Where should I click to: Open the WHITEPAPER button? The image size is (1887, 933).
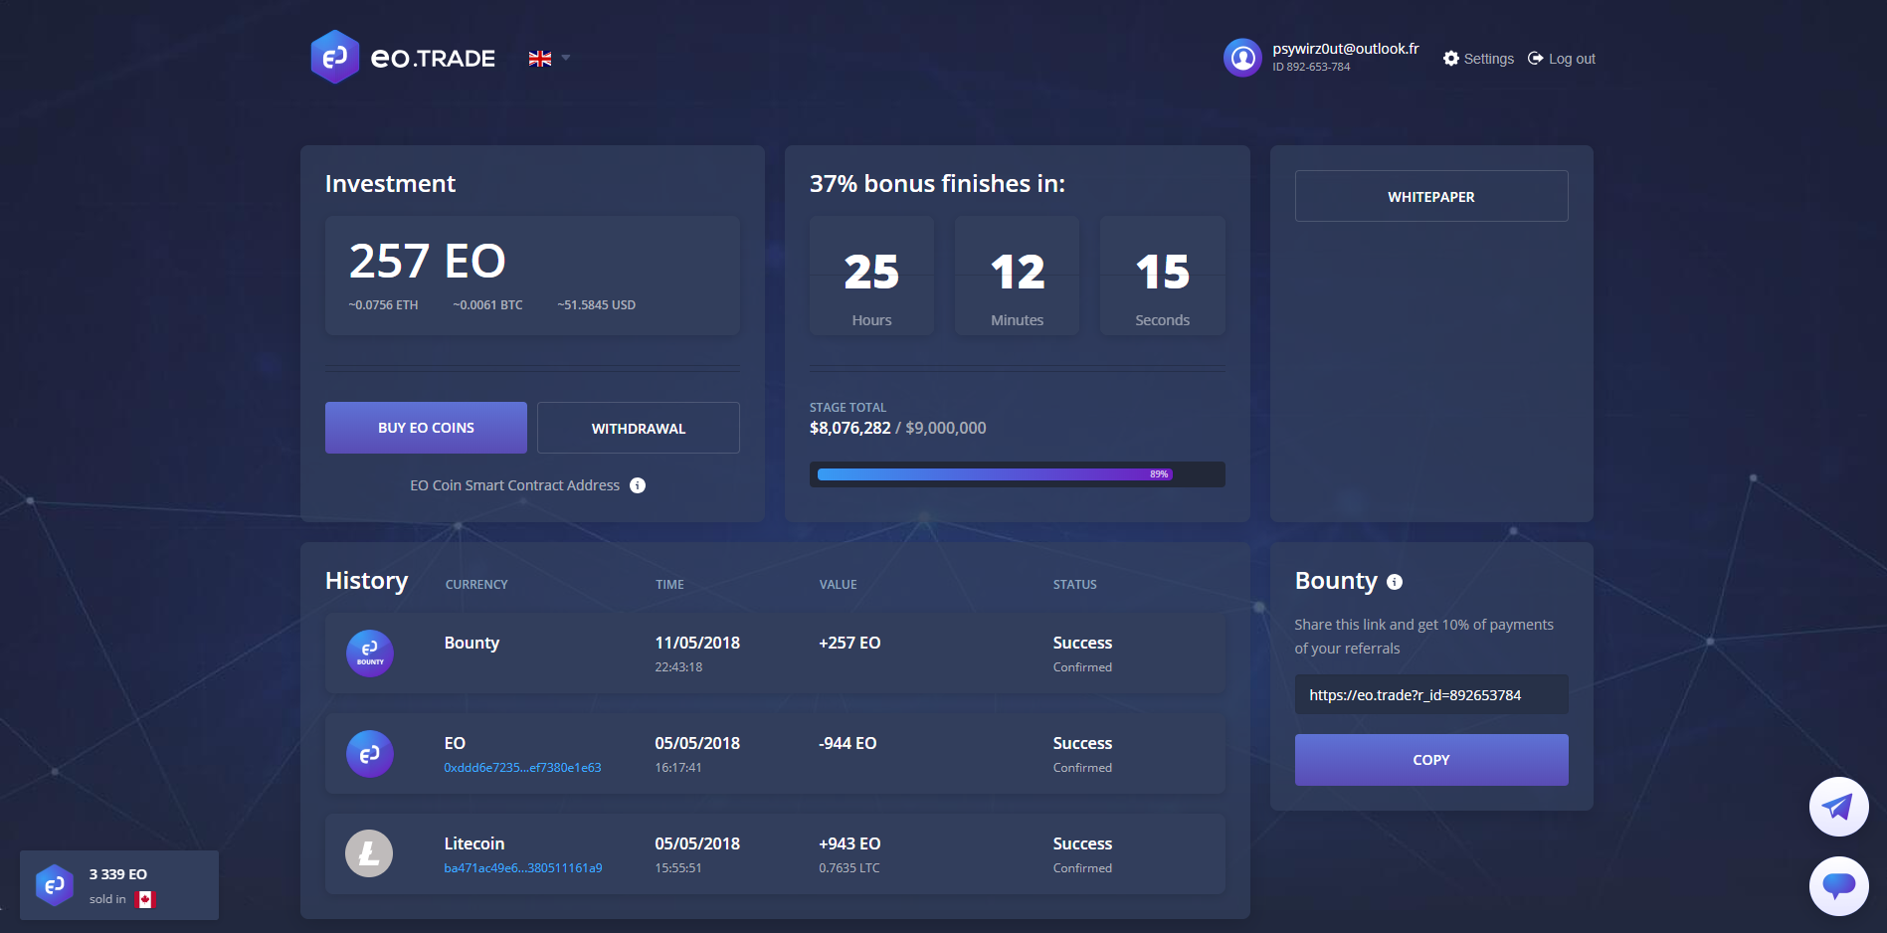(1431, 196)
